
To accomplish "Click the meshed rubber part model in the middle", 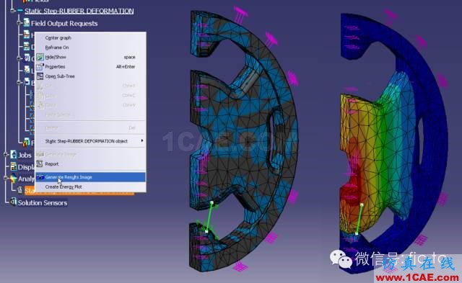I will [245, 141].
